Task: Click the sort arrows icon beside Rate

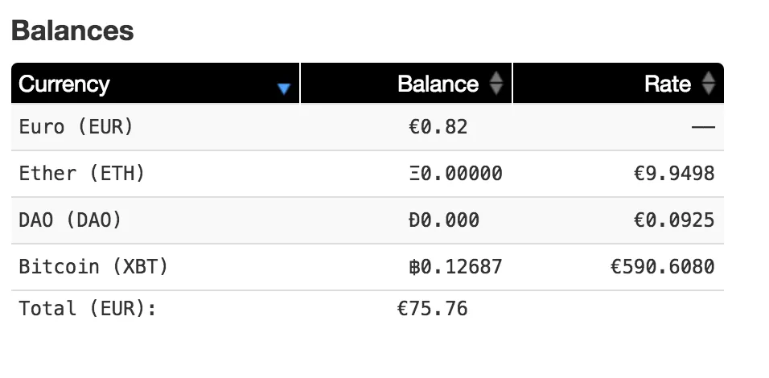Action: point(708,84)
